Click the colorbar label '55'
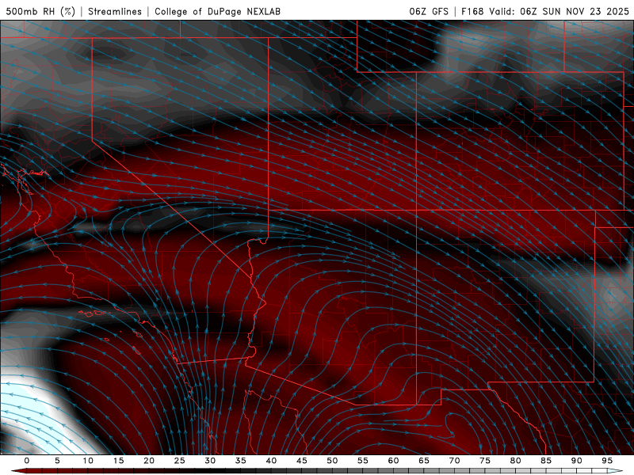This screenshot has width=634, height=475. 363,461
